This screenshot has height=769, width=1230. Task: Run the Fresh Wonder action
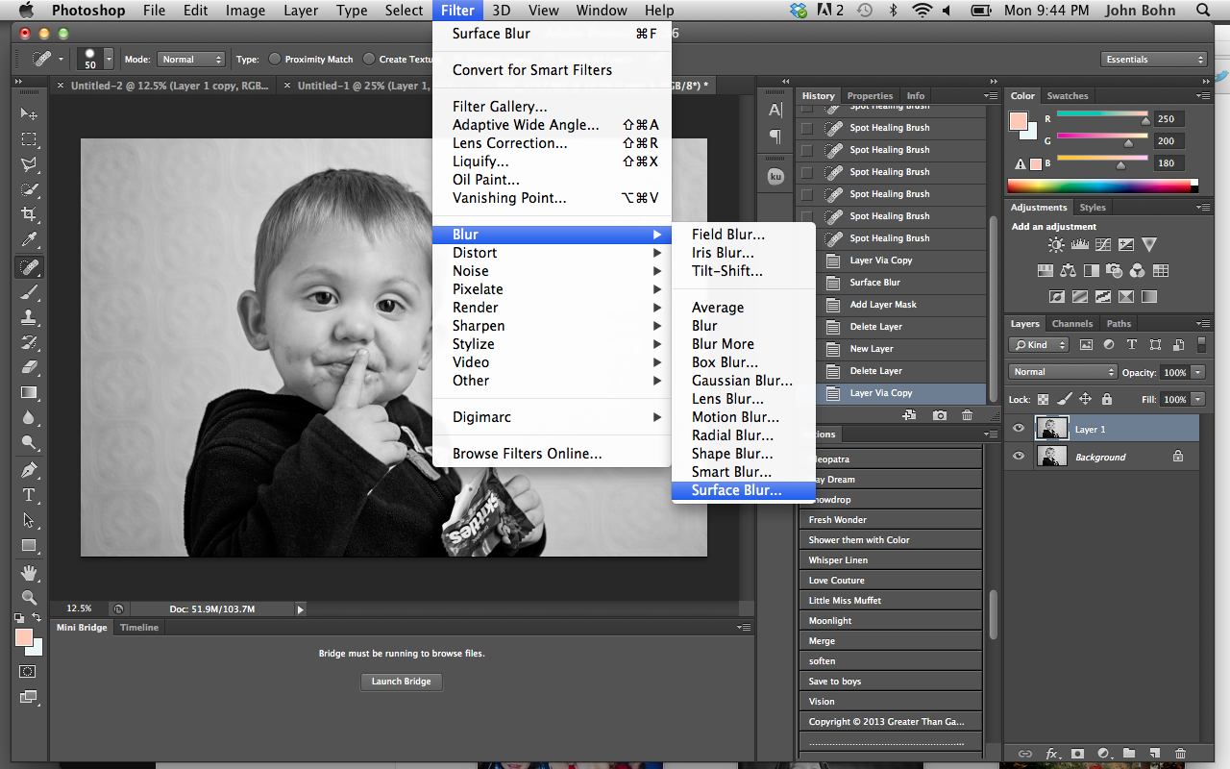tap(891, 520)
